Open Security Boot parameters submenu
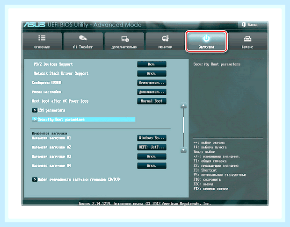 (x=84, y=120)
